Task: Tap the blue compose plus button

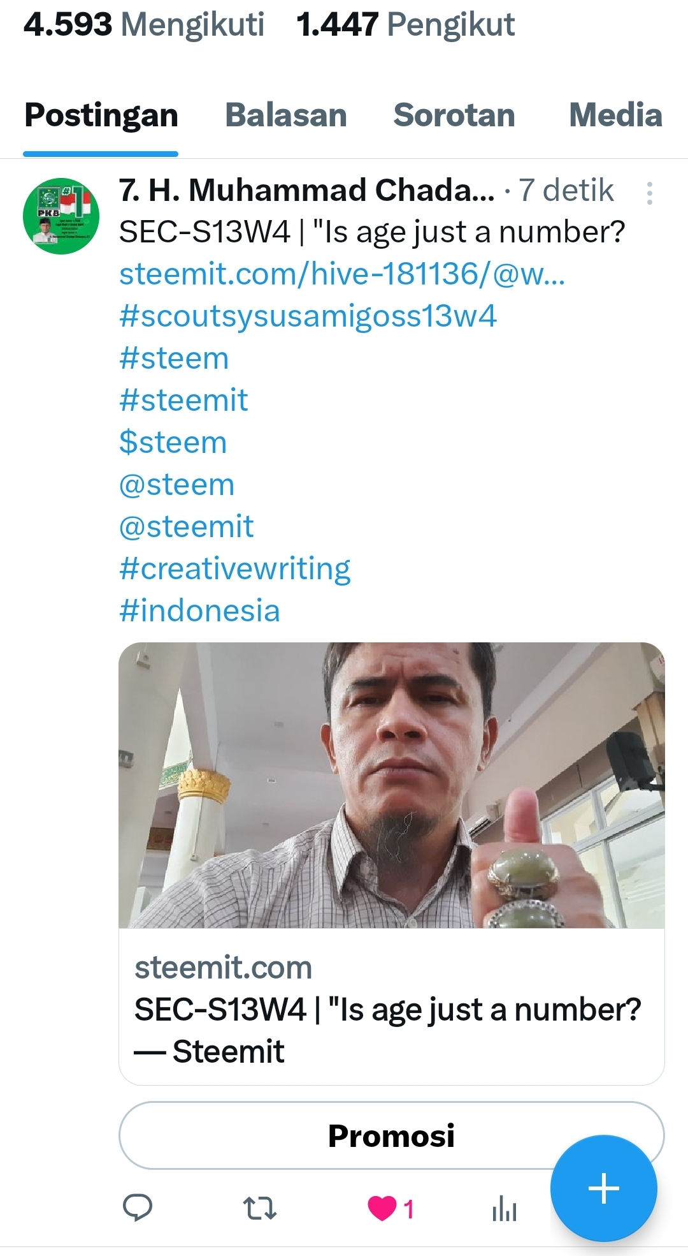Action: pos(603,1188)
